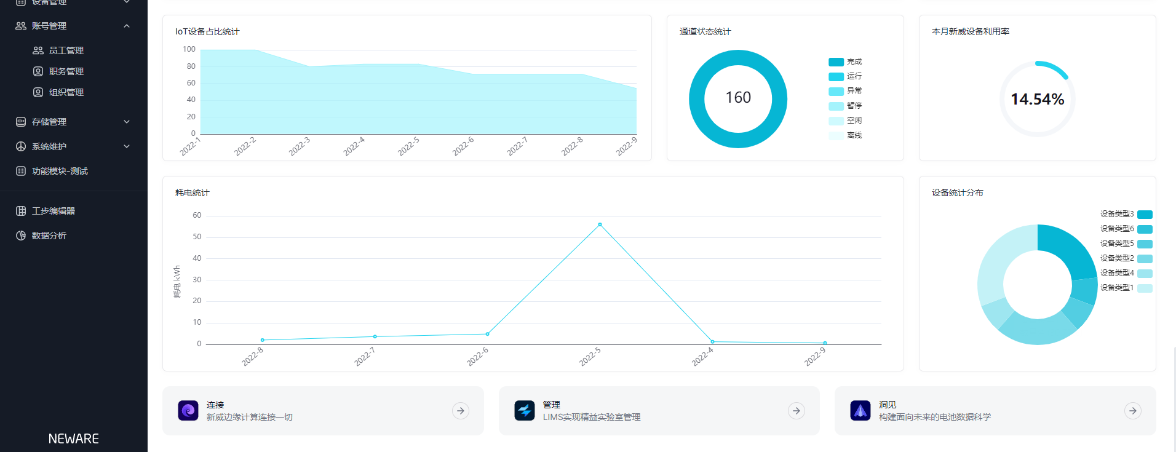
Task: Click the 账号管理 people icon in sidebar
Action: [x=21, y=26]
